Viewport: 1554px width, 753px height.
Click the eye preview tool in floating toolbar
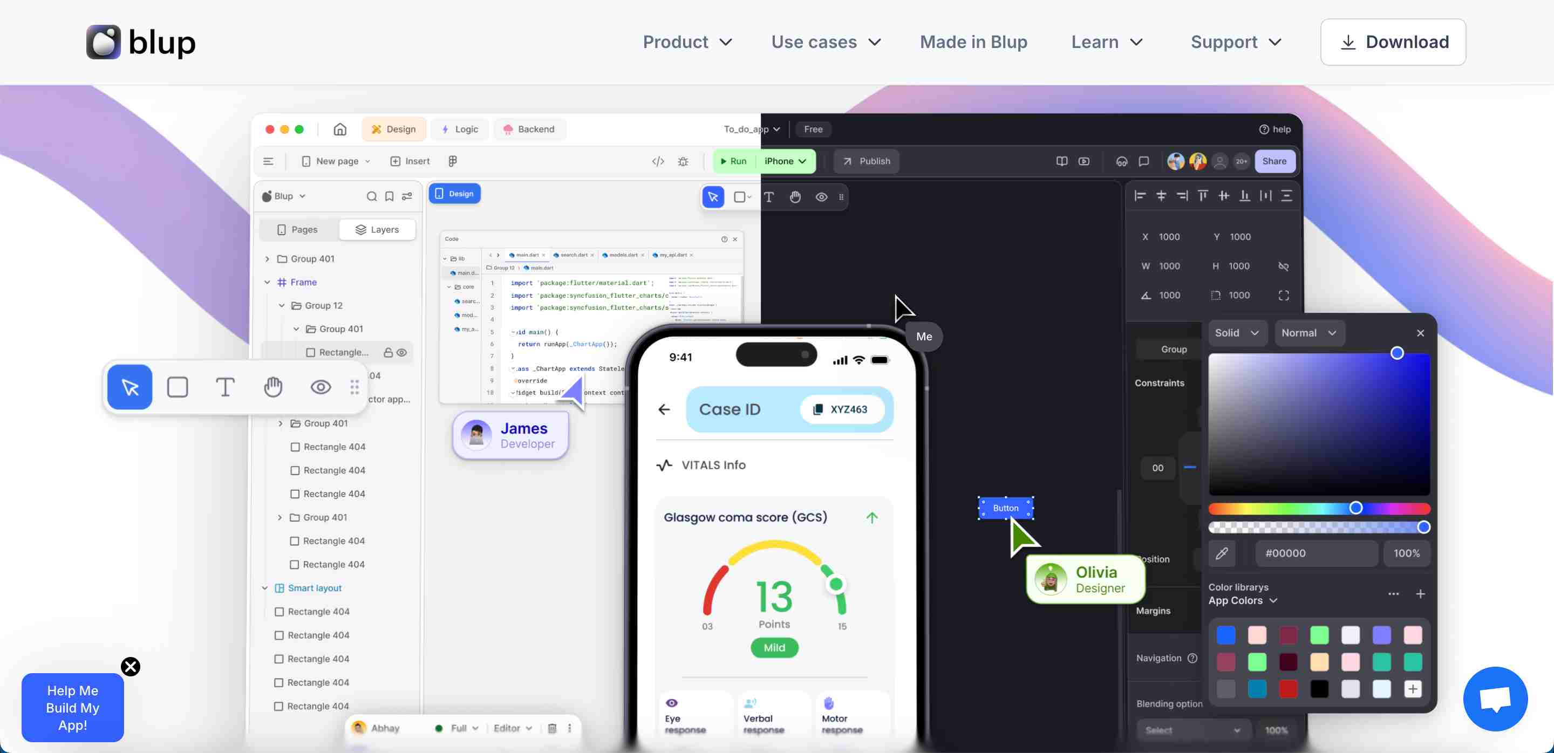pyautogui.click(x=321, y=387)
